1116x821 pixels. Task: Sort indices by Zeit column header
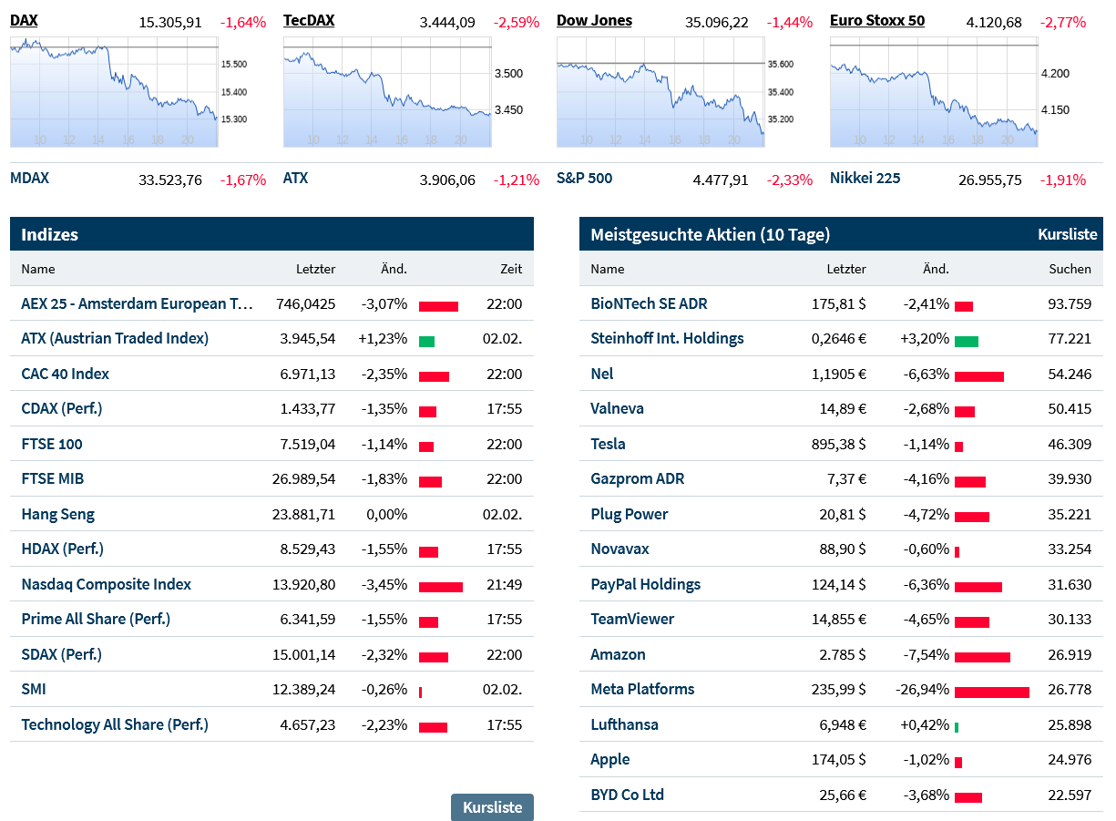tap(511, 269)
